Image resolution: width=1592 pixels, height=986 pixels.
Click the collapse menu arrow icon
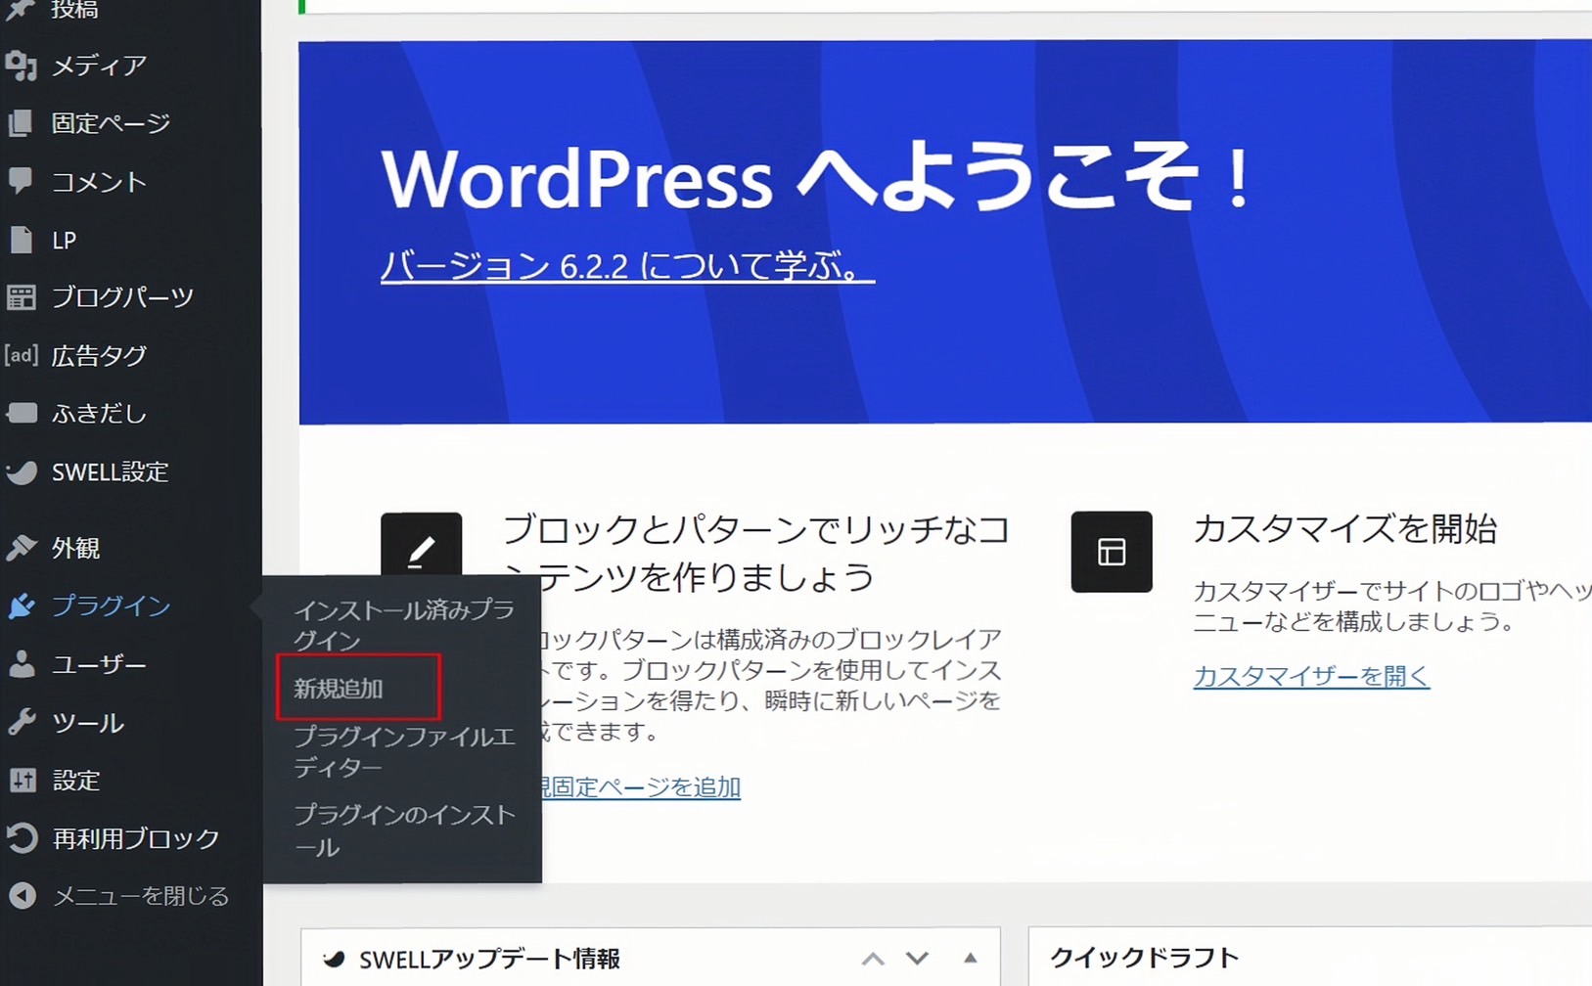[22, 895]
